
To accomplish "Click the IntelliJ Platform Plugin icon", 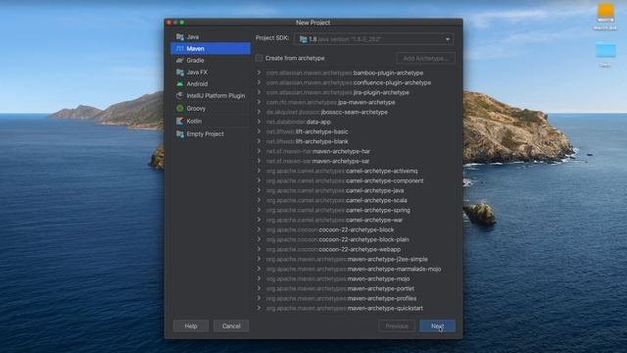I will click(180, 96).
